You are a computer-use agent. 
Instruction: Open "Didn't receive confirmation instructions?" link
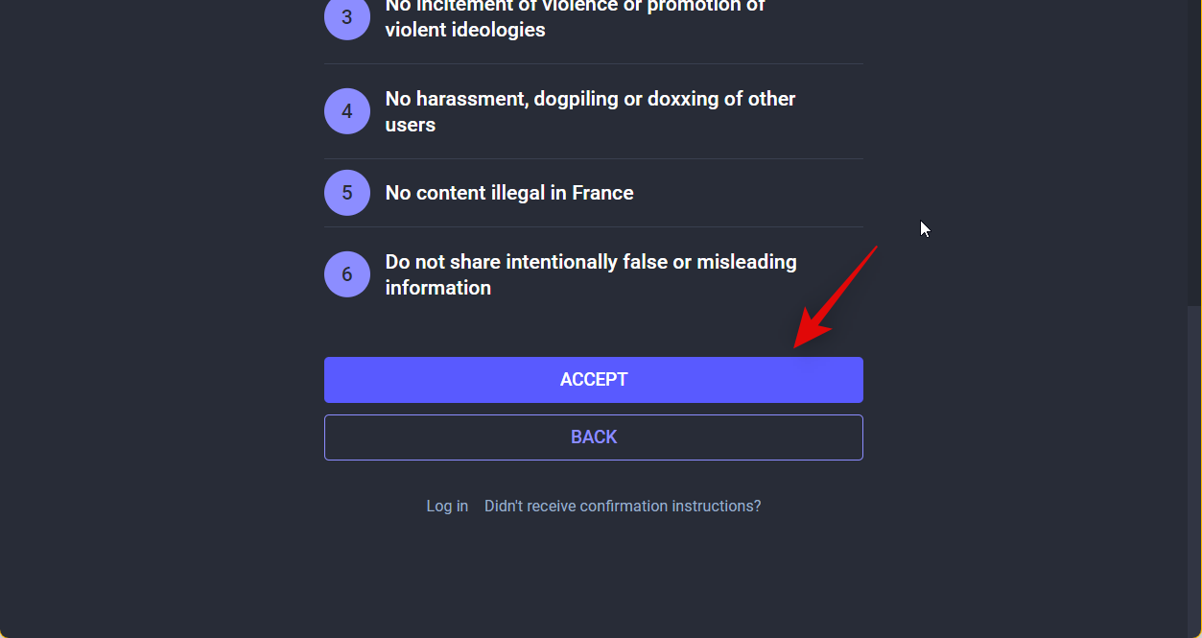point(623,507)
